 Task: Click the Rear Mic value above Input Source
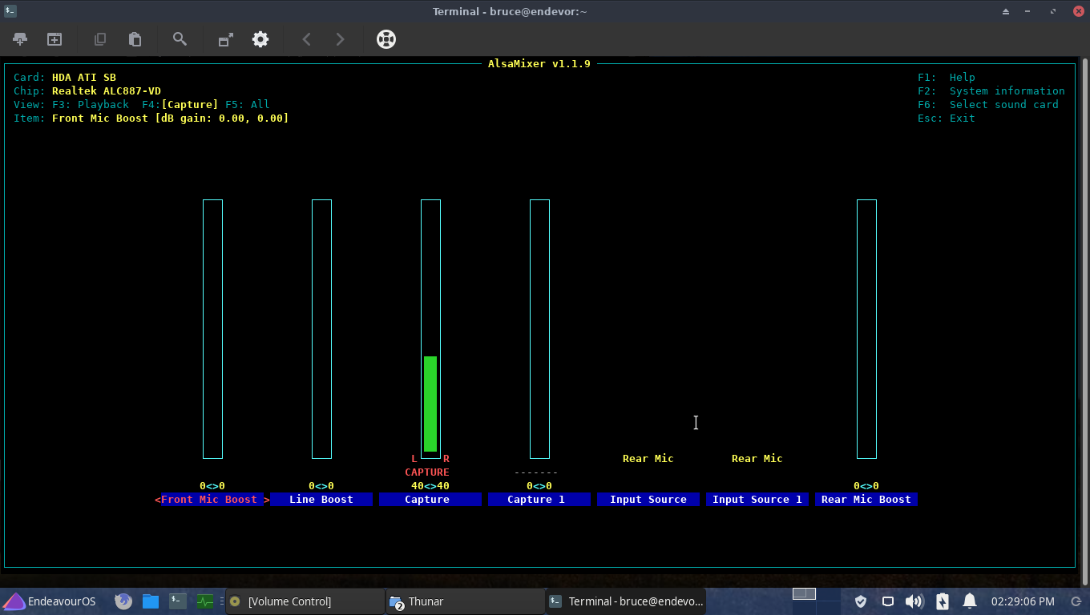click(648, 458)
